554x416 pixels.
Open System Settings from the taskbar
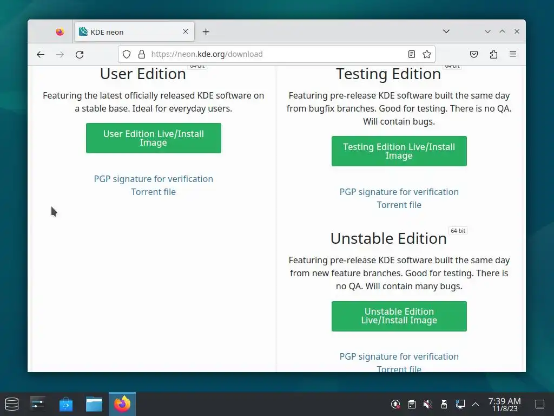[37, 404]
